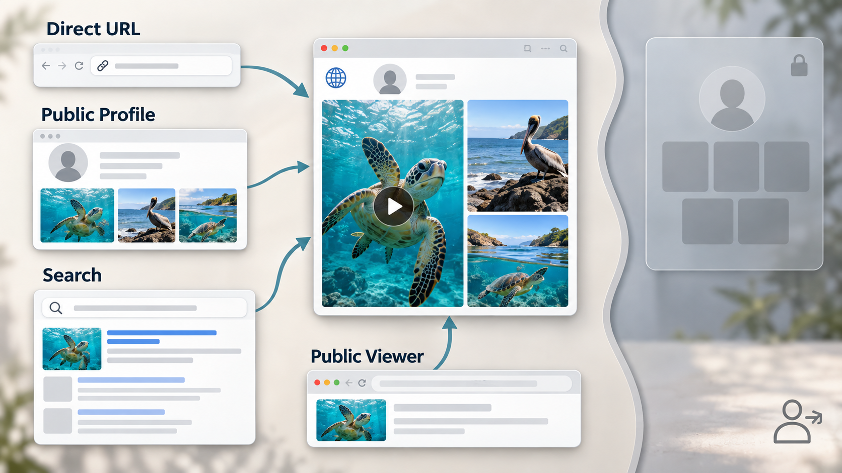The width and height of the screenshot is (842, 473).
Task: Click the sign-in user arrow icon
Action: tap(797, 421)
